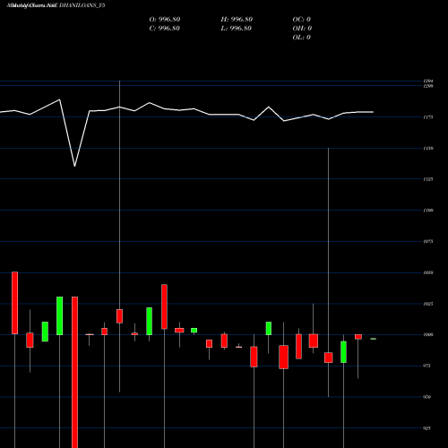Click the 925 price axis label
Viewport: 448px width, 448px height.
(x=427, y=428)
